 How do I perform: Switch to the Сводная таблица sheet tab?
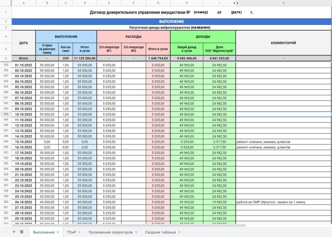(160, 232)
